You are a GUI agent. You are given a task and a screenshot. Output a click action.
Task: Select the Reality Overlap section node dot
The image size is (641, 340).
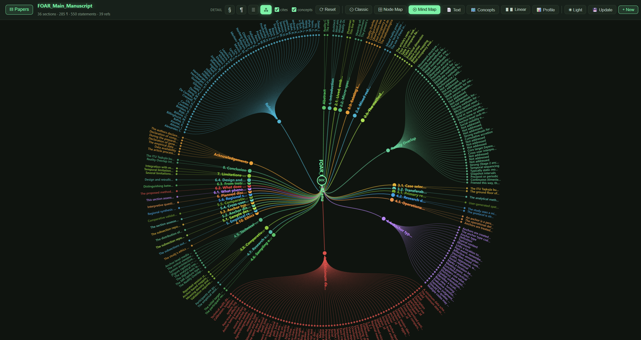pos(388,150)
